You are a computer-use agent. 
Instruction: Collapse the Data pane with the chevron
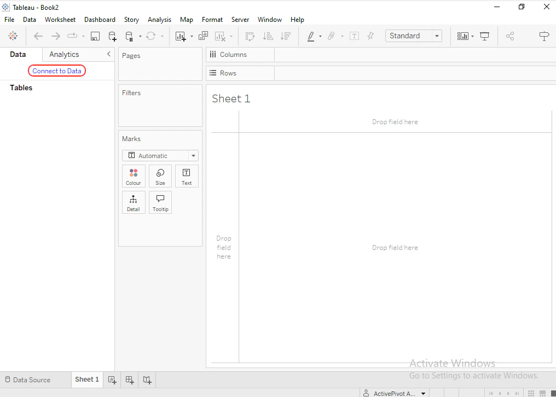pyautogui.click(x=109, y=54)
